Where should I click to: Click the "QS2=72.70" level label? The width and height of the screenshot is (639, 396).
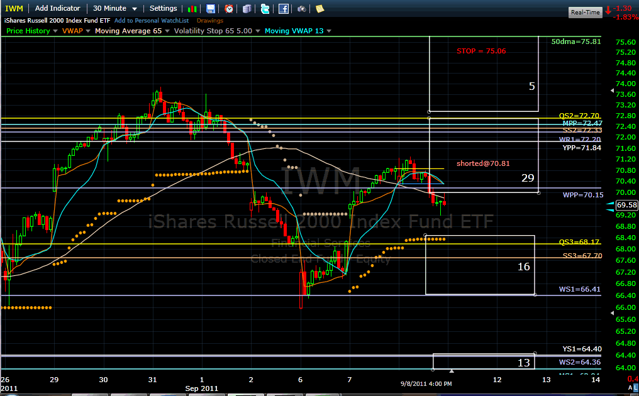(579, 116)
